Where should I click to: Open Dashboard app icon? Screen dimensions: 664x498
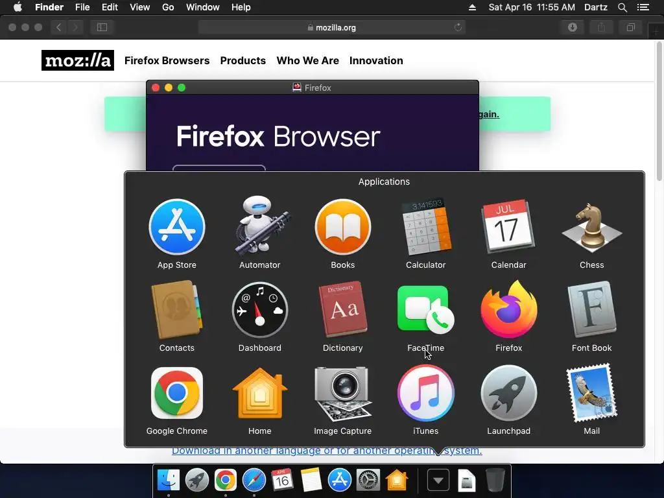tap(260, 310)
